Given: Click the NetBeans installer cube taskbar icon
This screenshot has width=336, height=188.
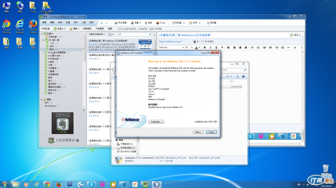Looking at the screenshot, I should [157, 184].
